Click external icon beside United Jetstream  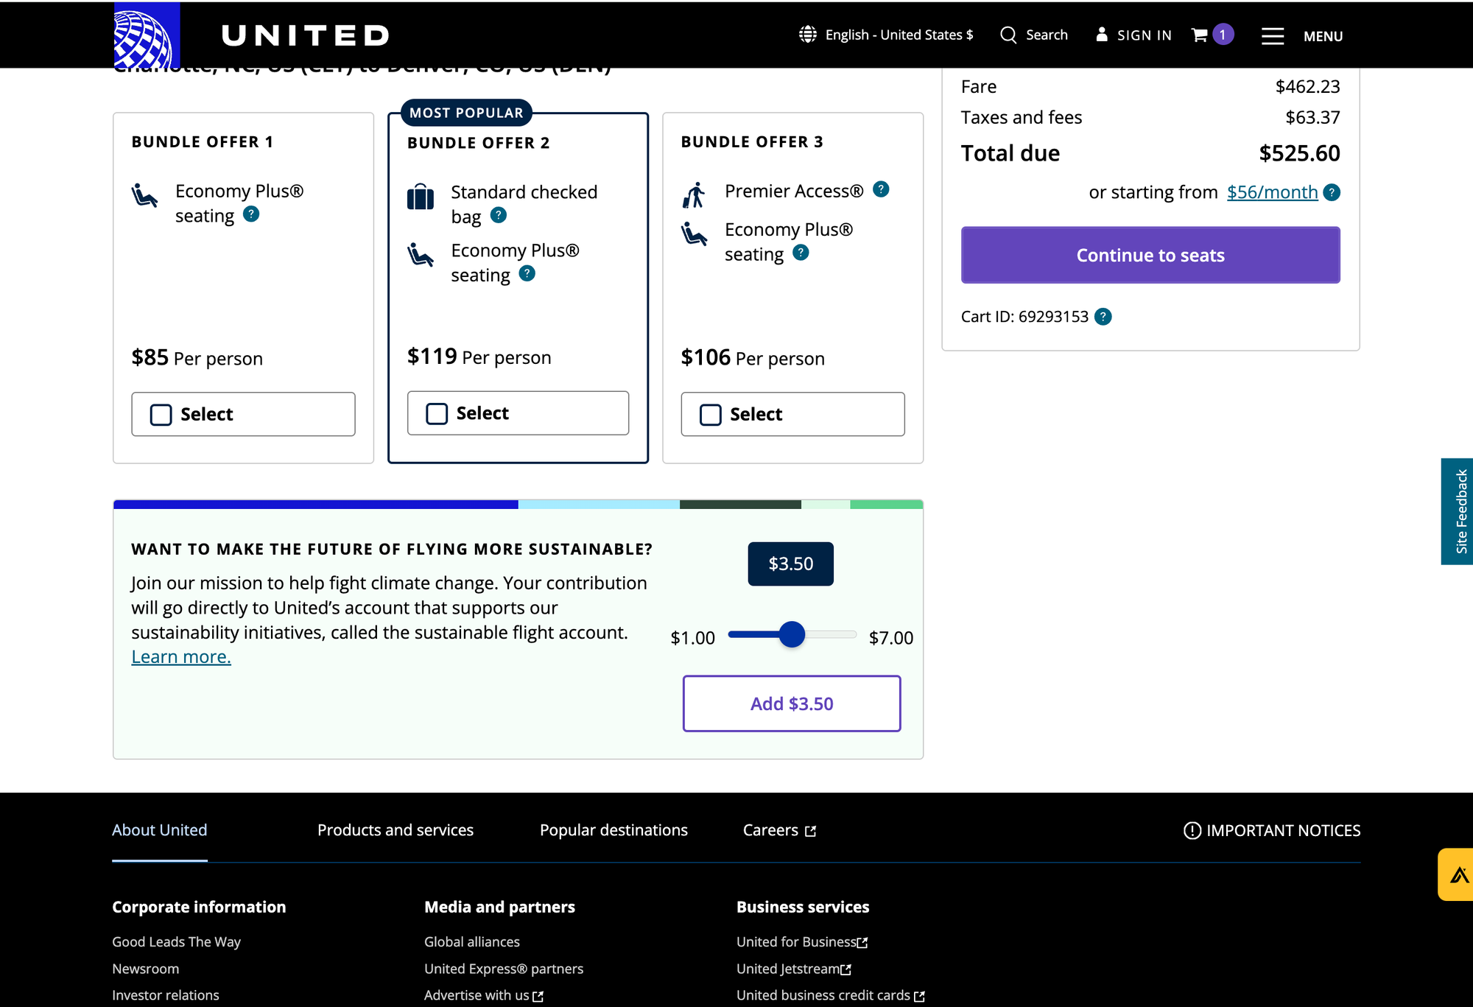coord(846,969)
